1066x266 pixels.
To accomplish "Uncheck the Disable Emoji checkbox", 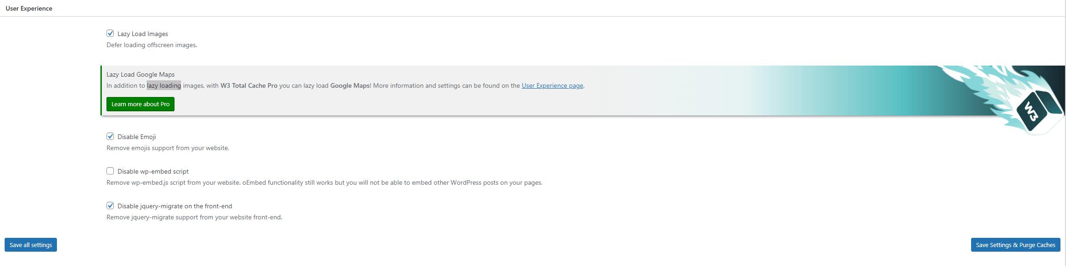I will [x=110, y=136].
